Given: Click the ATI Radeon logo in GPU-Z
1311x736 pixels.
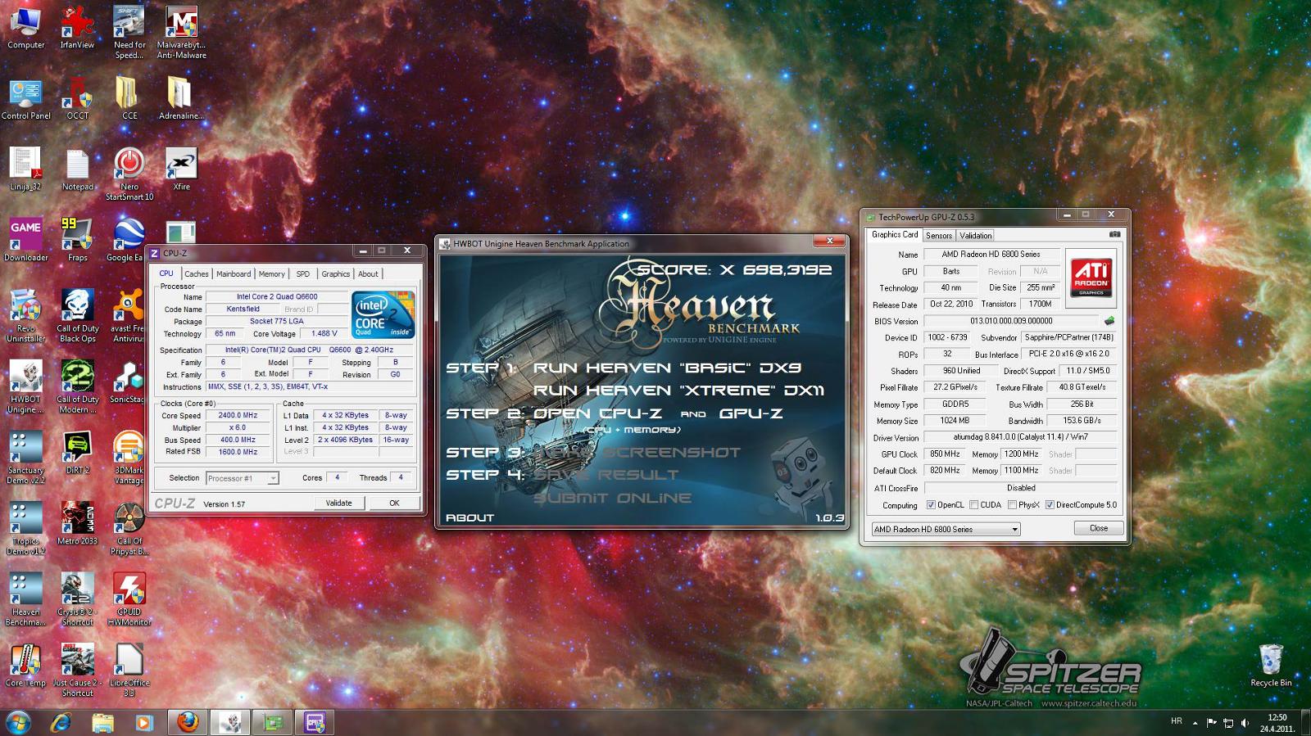Looking at the screenshot, I should (x=1091, y=278).
